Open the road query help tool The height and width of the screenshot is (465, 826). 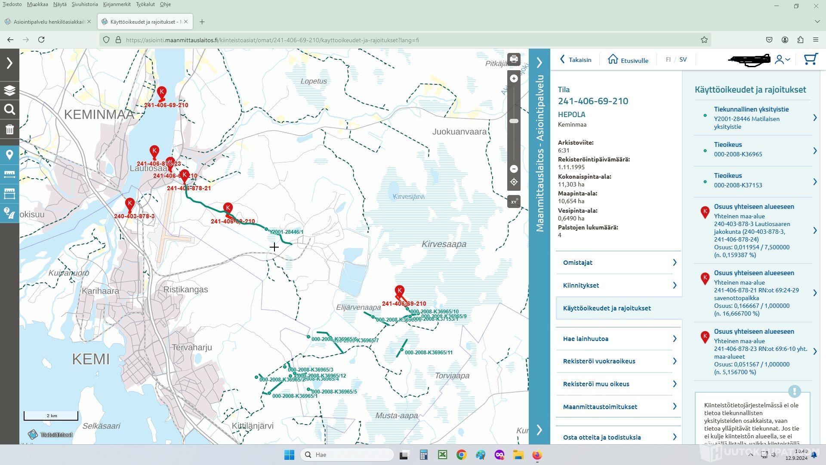click(x=9, y=213)
